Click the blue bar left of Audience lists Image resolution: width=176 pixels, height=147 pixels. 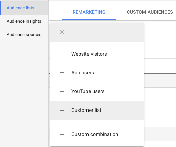click(x=1, y=8)
